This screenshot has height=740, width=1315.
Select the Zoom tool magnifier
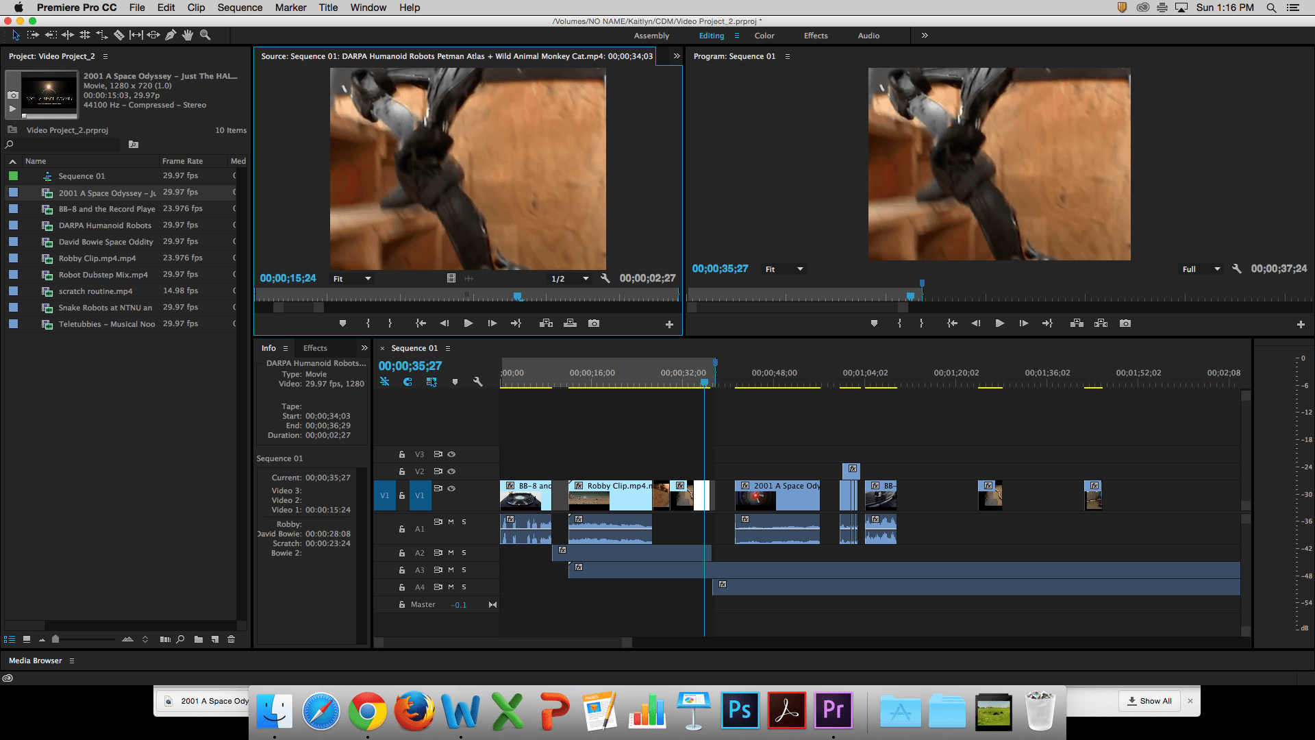(x=205, y=35)
